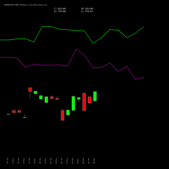Select the 25 Nov date label
The height and width of the screenshot is (169, 169).
pos(56,161)
